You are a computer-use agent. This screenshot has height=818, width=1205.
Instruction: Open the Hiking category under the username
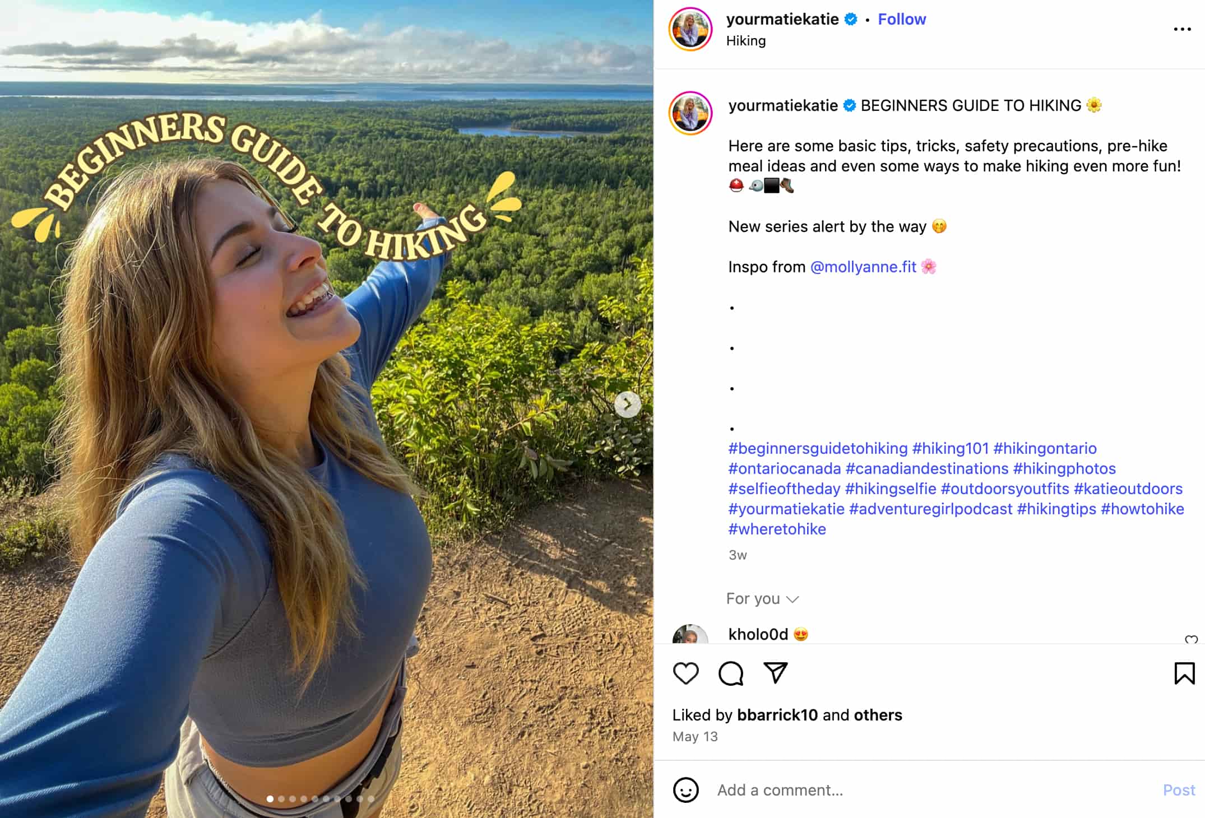click(x=745, y=40)
